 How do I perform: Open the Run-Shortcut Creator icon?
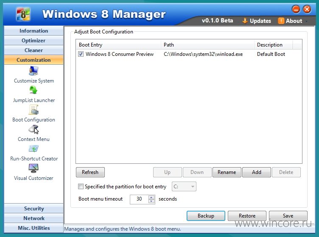tap(34, 149)
